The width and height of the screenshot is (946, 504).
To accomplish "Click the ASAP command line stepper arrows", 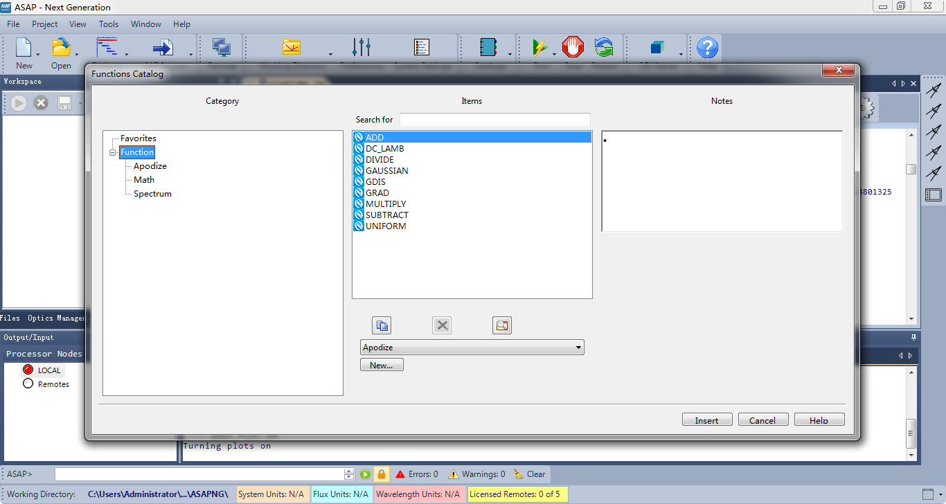I will 349,474.
